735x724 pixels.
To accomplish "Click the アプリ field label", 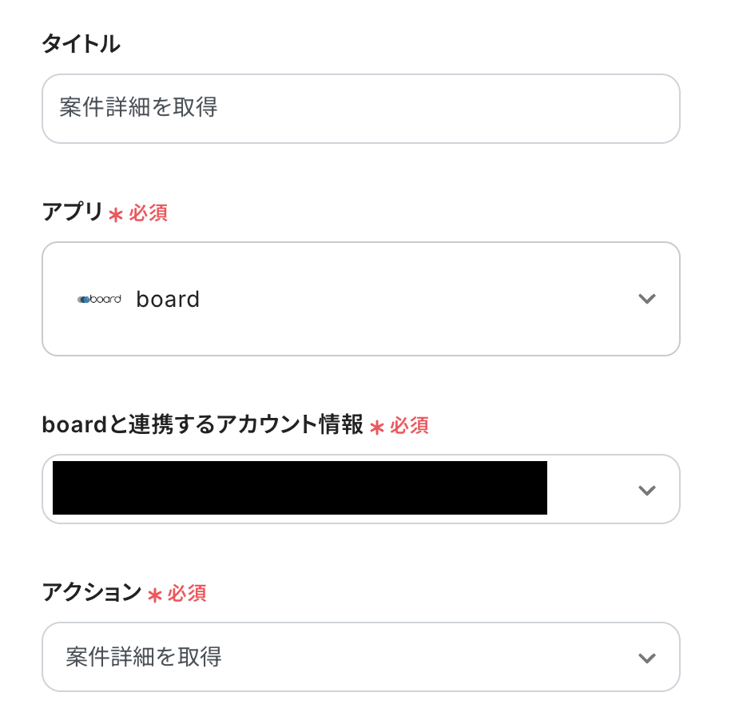I will pos(72,213).
